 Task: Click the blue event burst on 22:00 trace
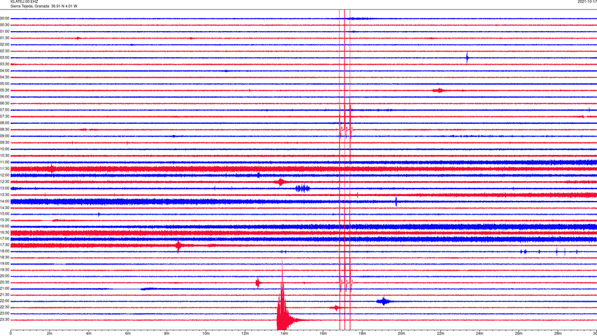(x=384, y=301)
